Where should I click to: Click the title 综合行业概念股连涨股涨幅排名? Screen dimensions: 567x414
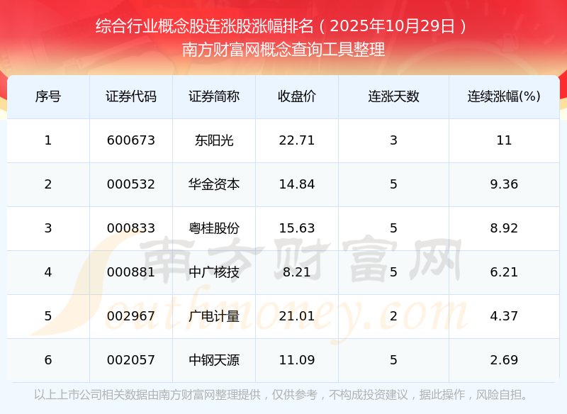click(206, 27)
